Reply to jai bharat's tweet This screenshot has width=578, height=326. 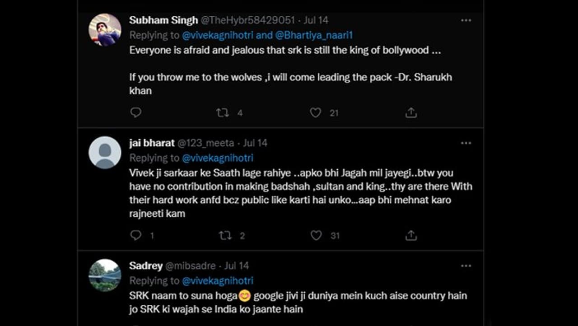(x=136, y=235)
